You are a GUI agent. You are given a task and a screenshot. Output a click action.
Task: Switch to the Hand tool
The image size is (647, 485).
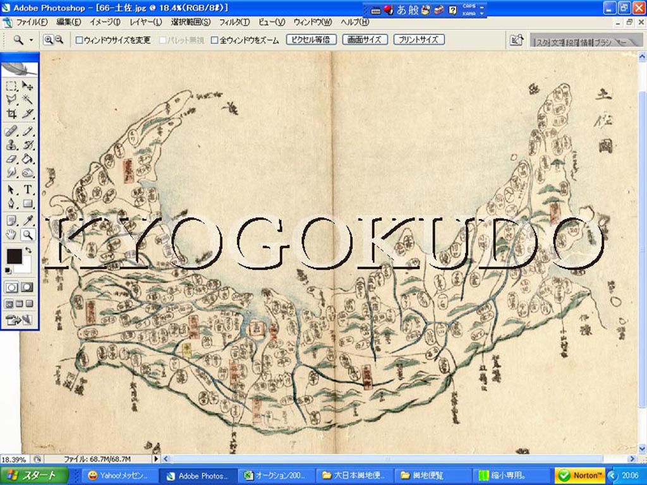[11, 235]
